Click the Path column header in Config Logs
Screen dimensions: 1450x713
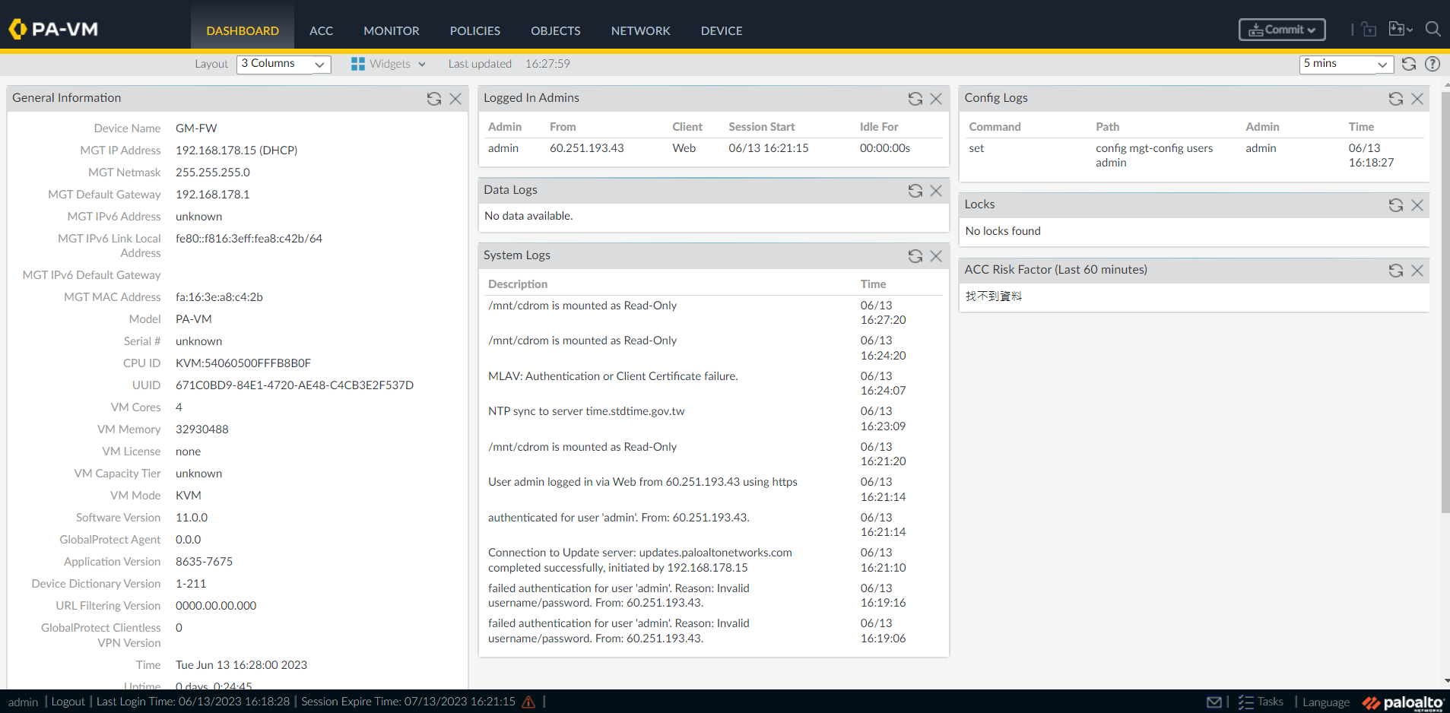[x=1108, y=127]
